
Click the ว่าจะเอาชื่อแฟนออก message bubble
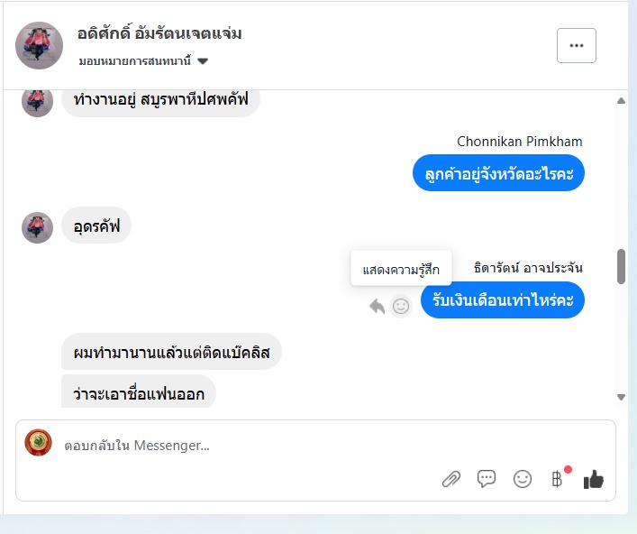tap(139, 393)
